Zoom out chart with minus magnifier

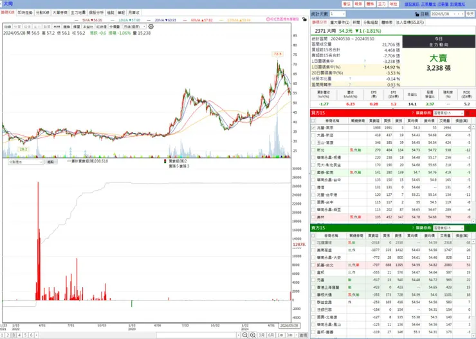coord(245,335)
